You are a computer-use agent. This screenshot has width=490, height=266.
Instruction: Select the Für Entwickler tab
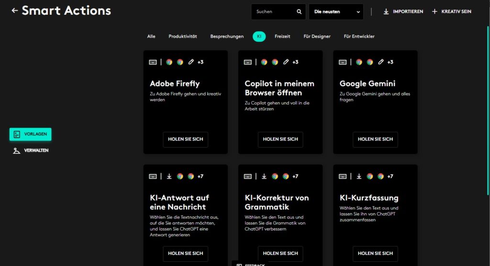[359, 36]
